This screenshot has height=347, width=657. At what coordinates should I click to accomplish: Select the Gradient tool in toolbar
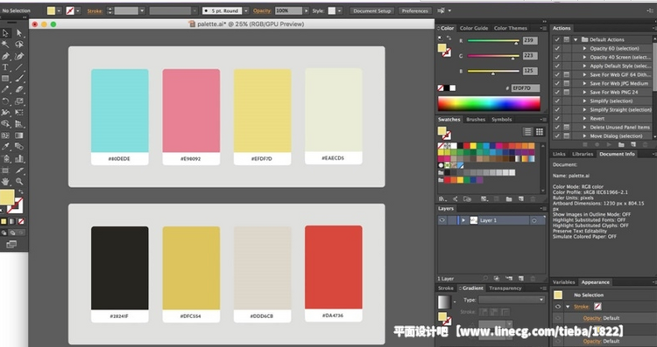click(x=19, y=135)
